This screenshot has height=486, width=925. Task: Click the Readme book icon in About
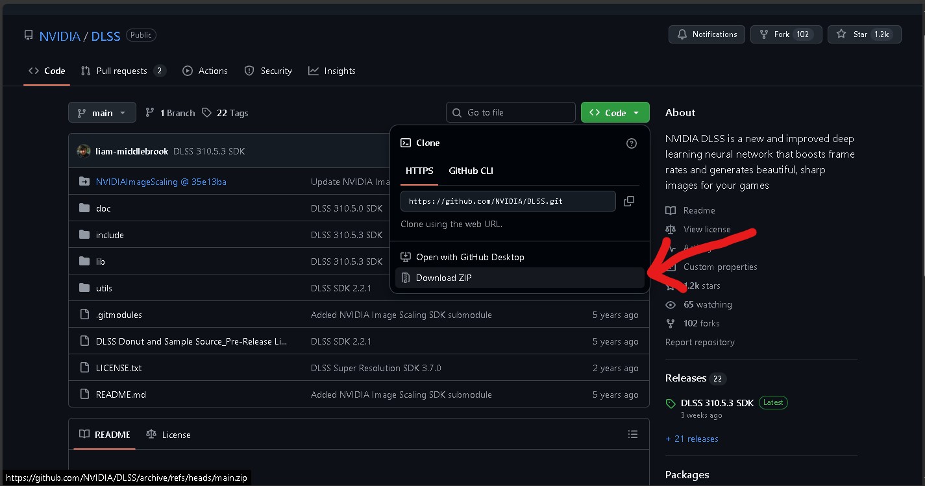(671, 210)
